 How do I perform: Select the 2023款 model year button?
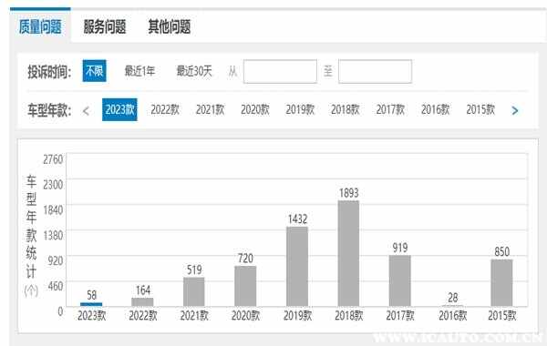tap(119, 110)
